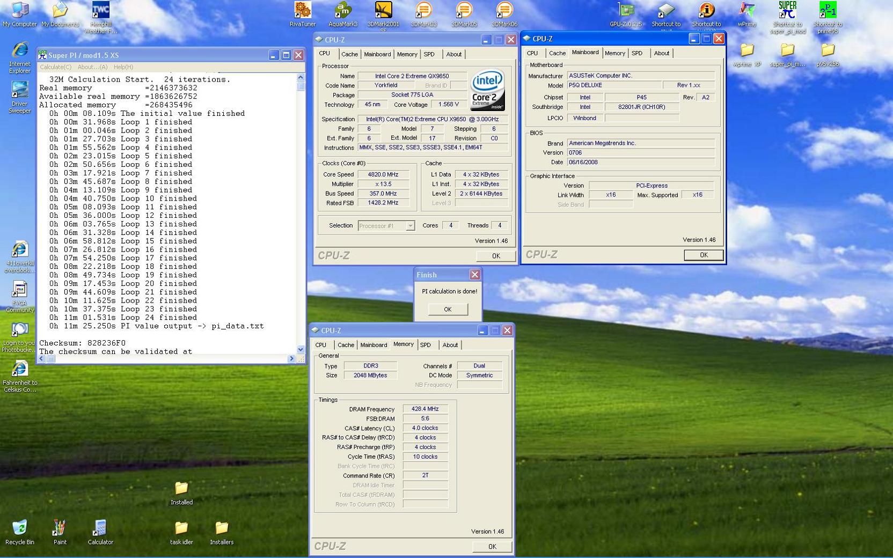Click Intel Core 2 Extreme QX9650 name field
The height and width of the screenshot is (558, 893).
[412, 76]
